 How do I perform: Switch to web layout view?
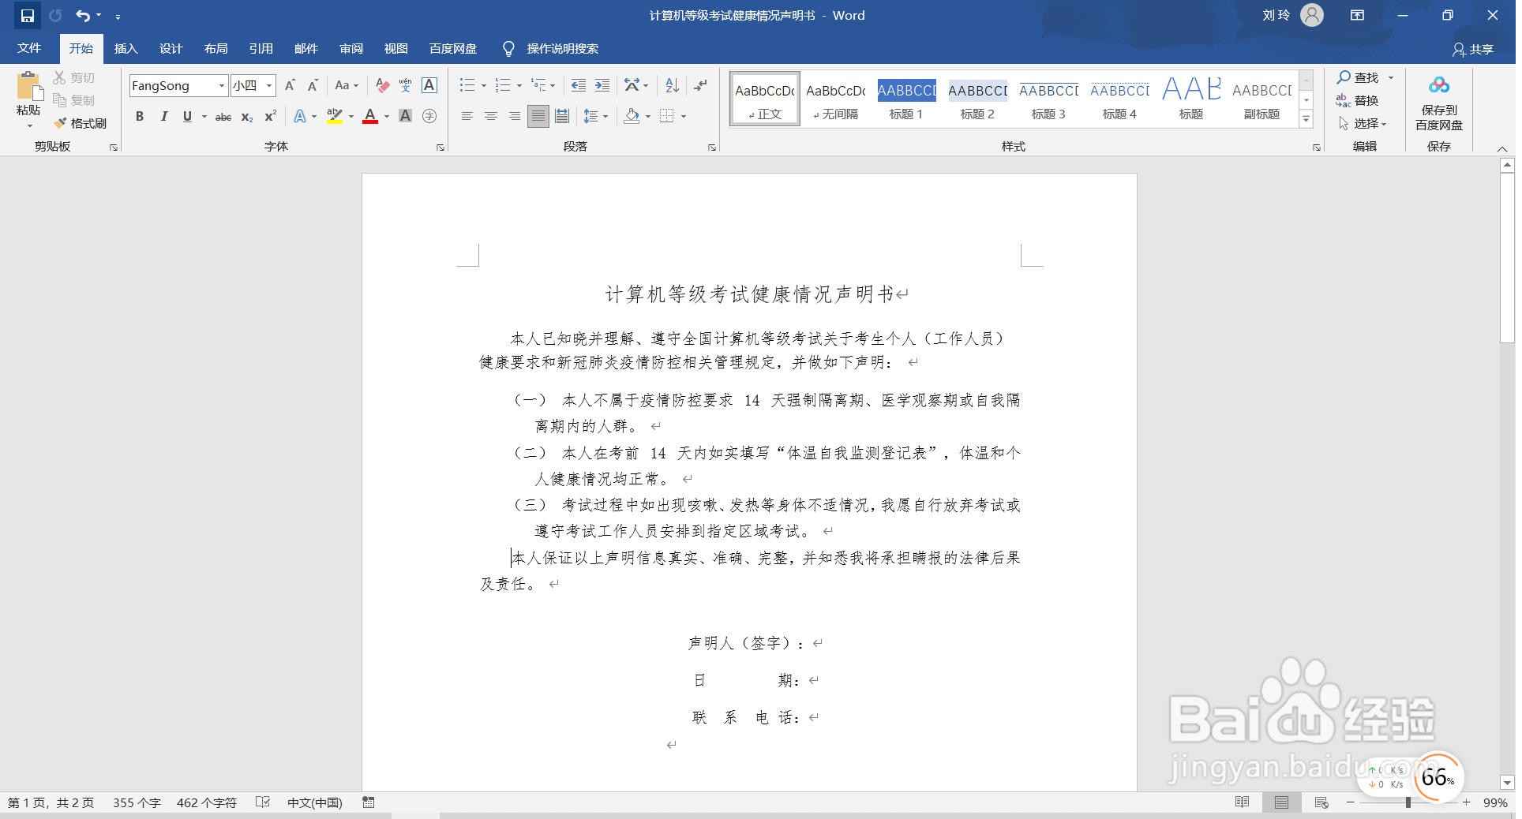click(1321, 802)
